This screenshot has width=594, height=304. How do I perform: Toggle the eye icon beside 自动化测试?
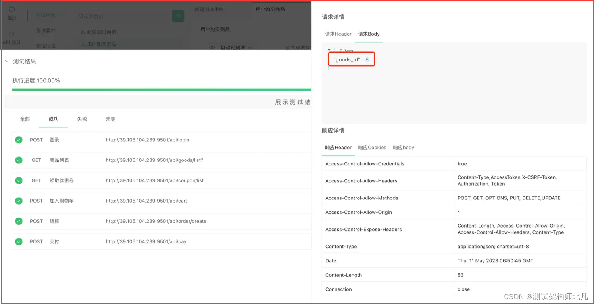tap(212, 47)
